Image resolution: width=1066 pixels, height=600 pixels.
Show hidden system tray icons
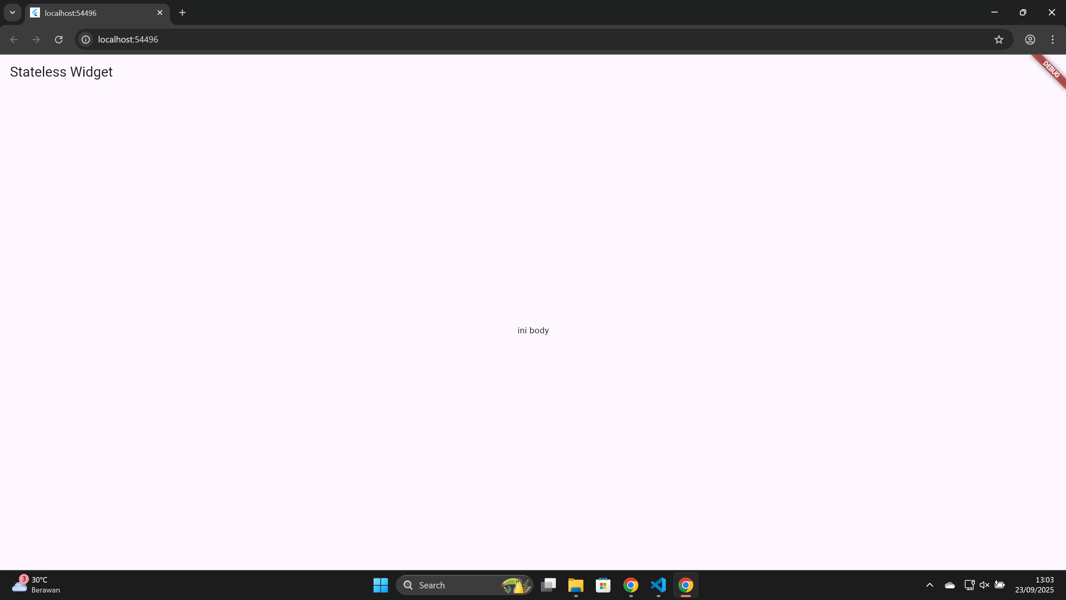pyautogui.click(x=929, y=585)
